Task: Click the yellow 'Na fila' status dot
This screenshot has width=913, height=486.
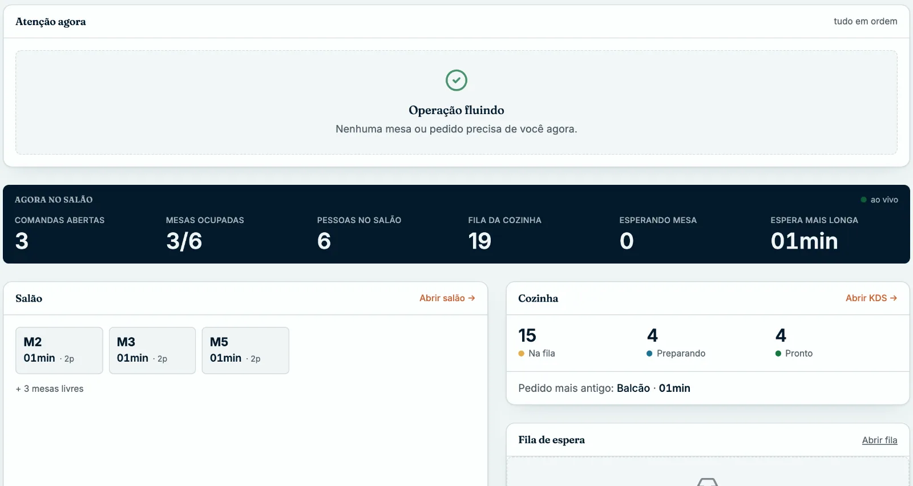Action: point(521,354)
